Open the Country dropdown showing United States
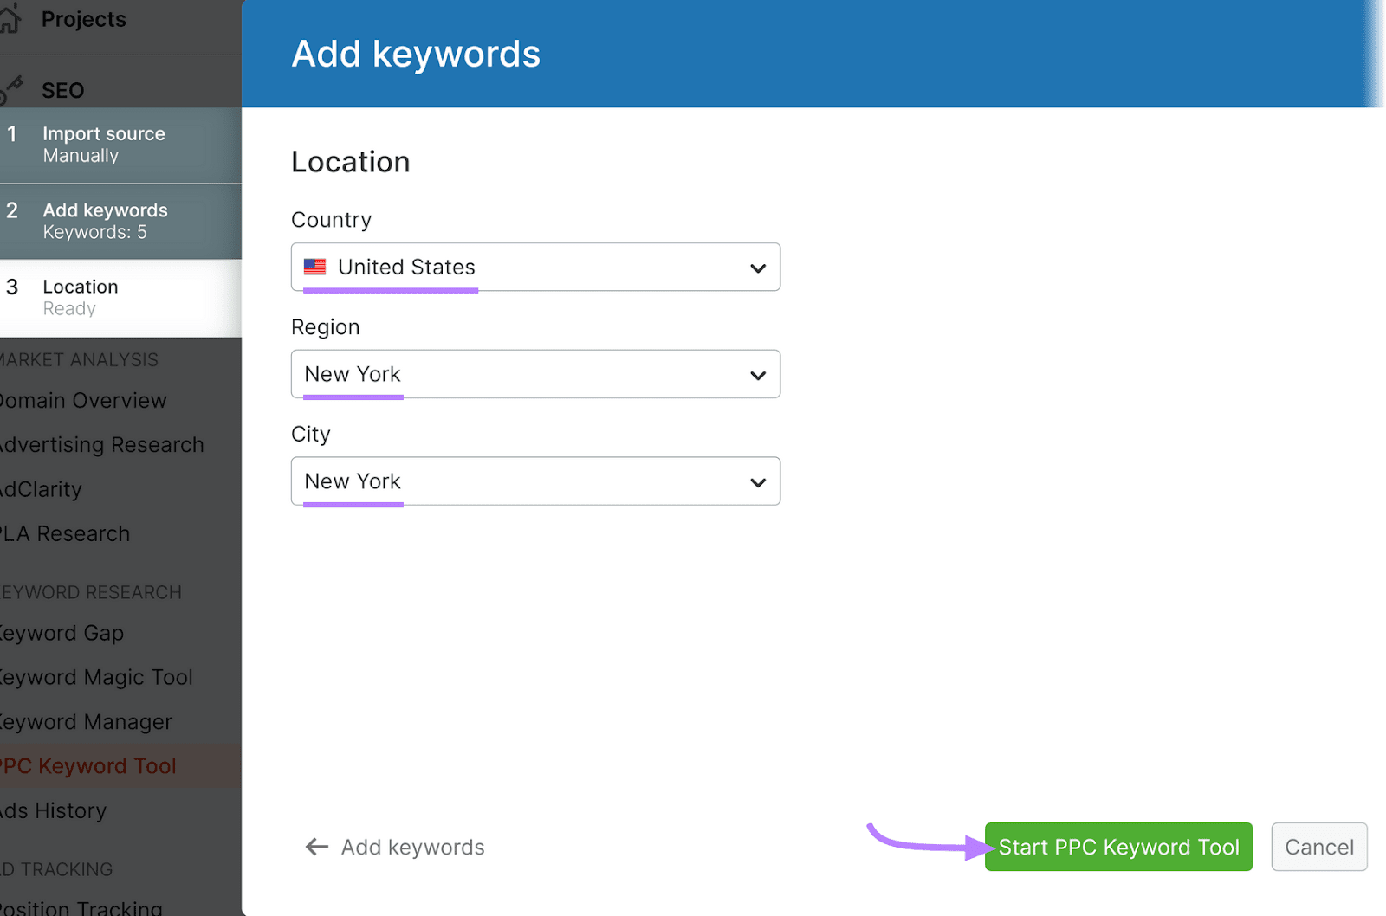 [x=535, y=267]
